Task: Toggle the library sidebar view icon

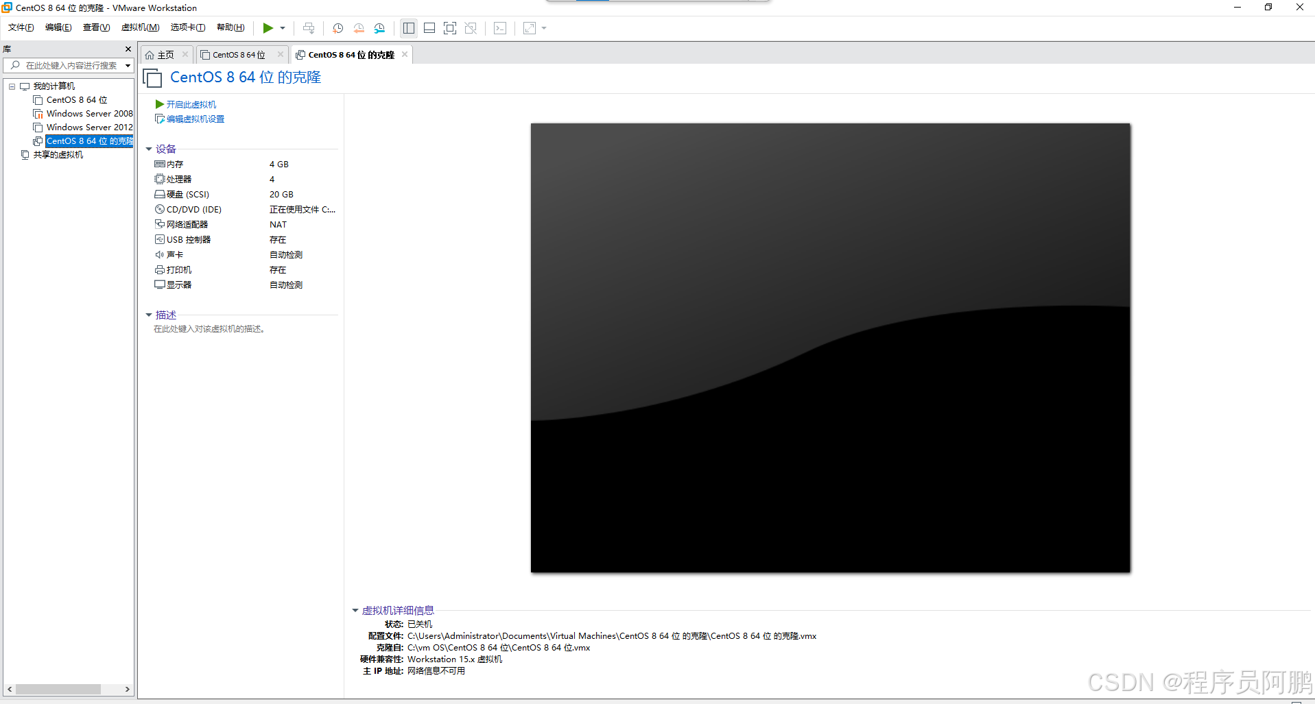Action: point(409,28)
